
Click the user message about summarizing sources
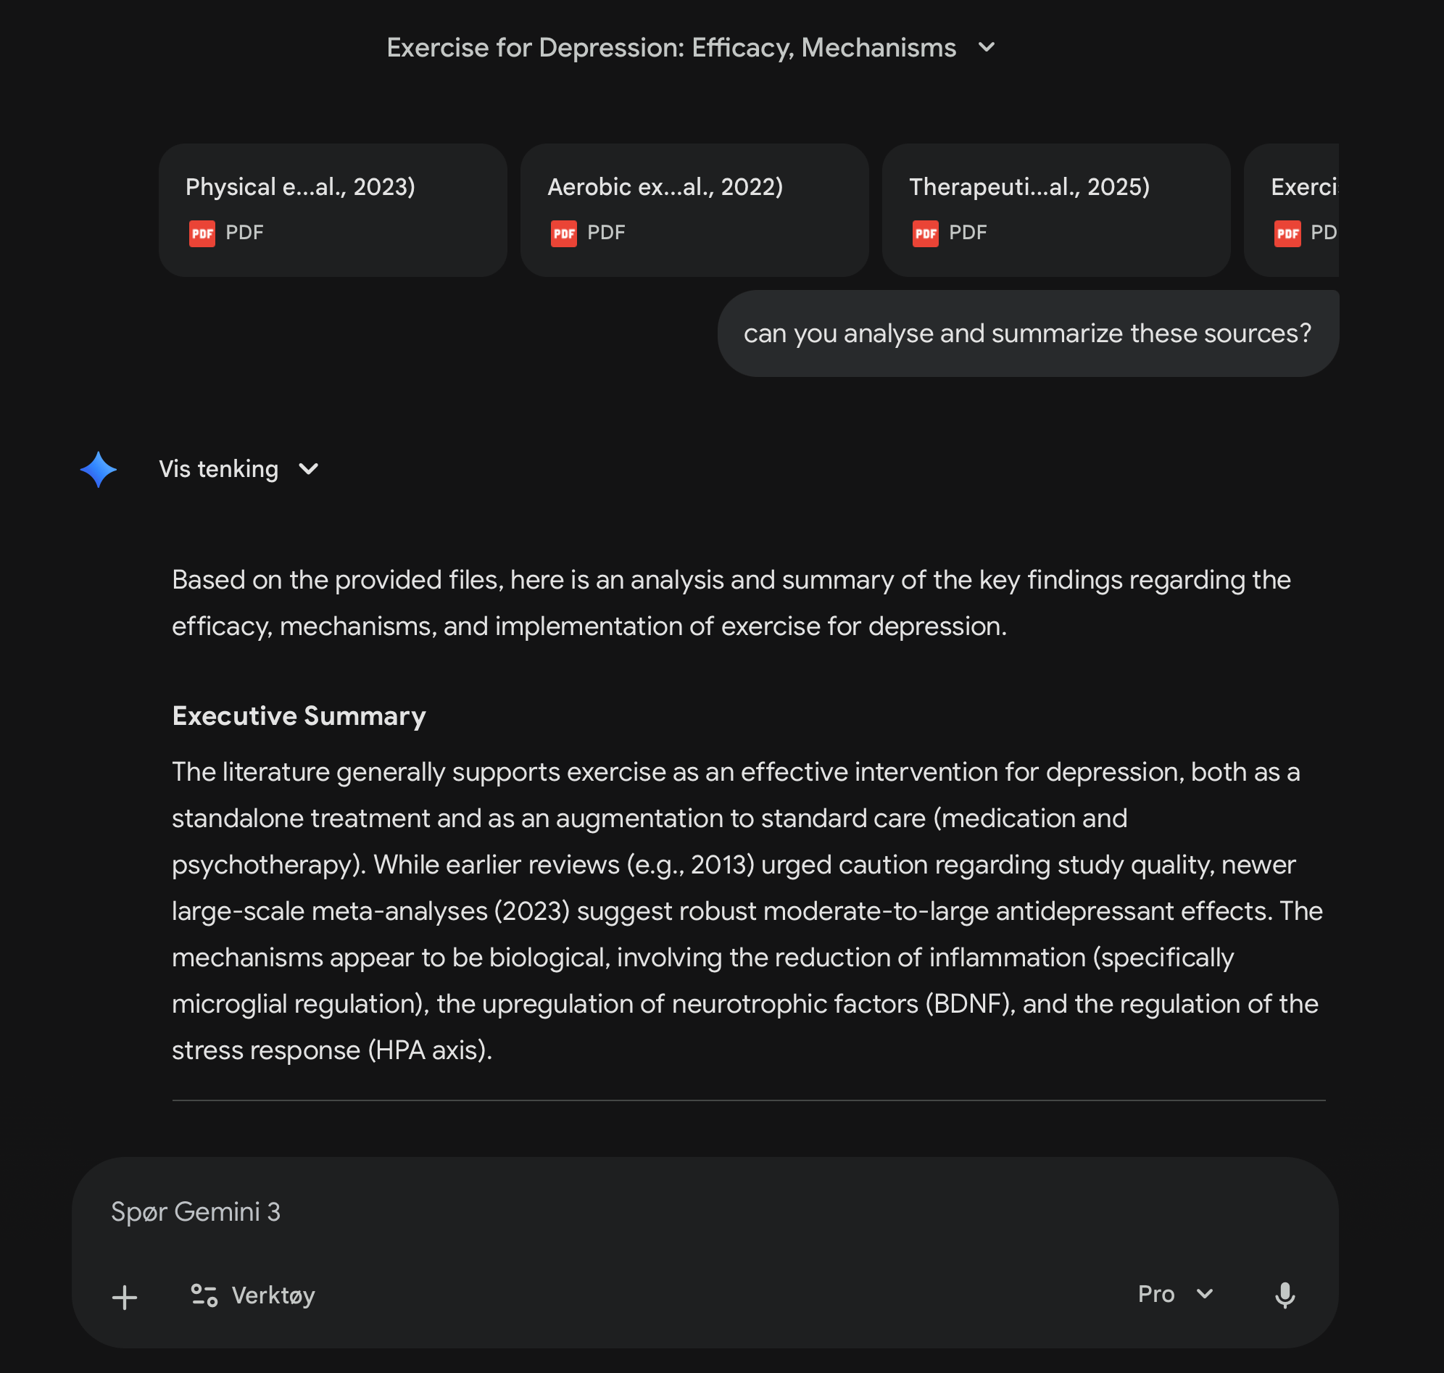pos(1028,333)
